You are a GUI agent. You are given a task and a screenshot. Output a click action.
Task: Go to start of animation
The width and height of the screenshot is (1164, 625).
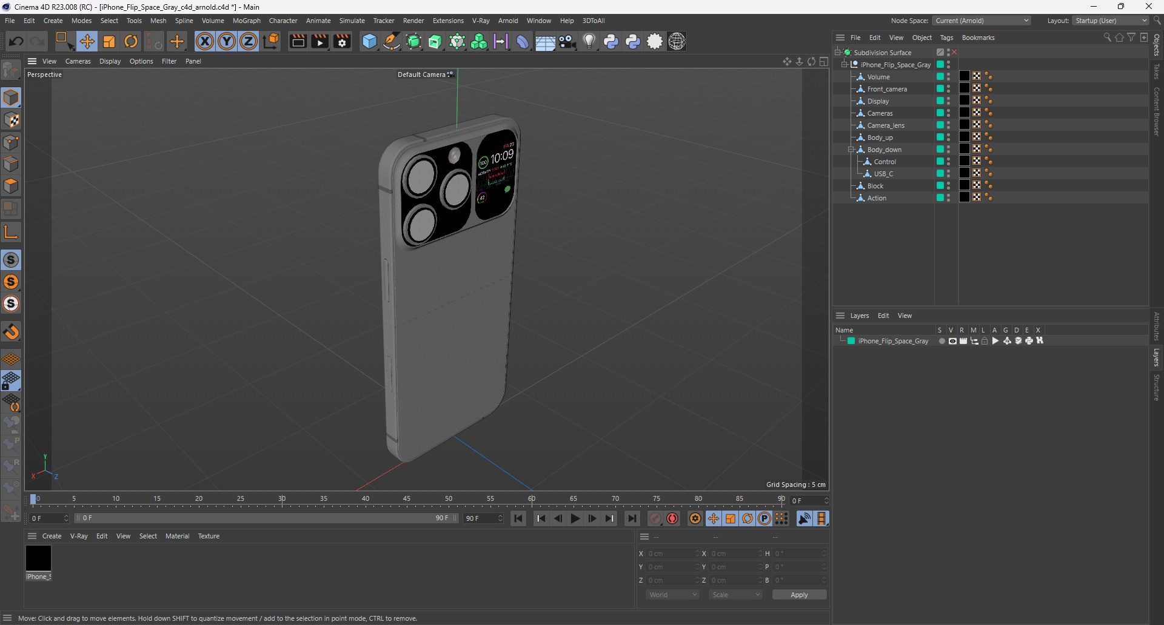[x=518, y=518]
